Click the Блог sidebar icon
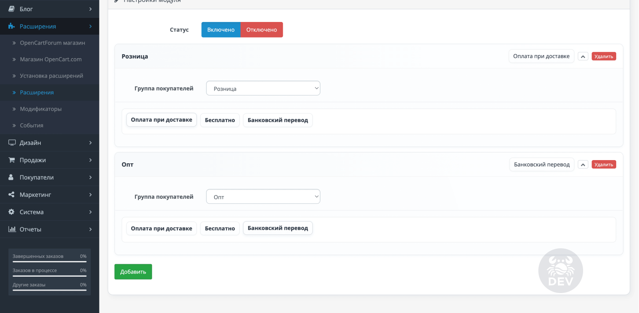Image resolution: width=639 pixels, height=313 pixels. tap(12, 9)
